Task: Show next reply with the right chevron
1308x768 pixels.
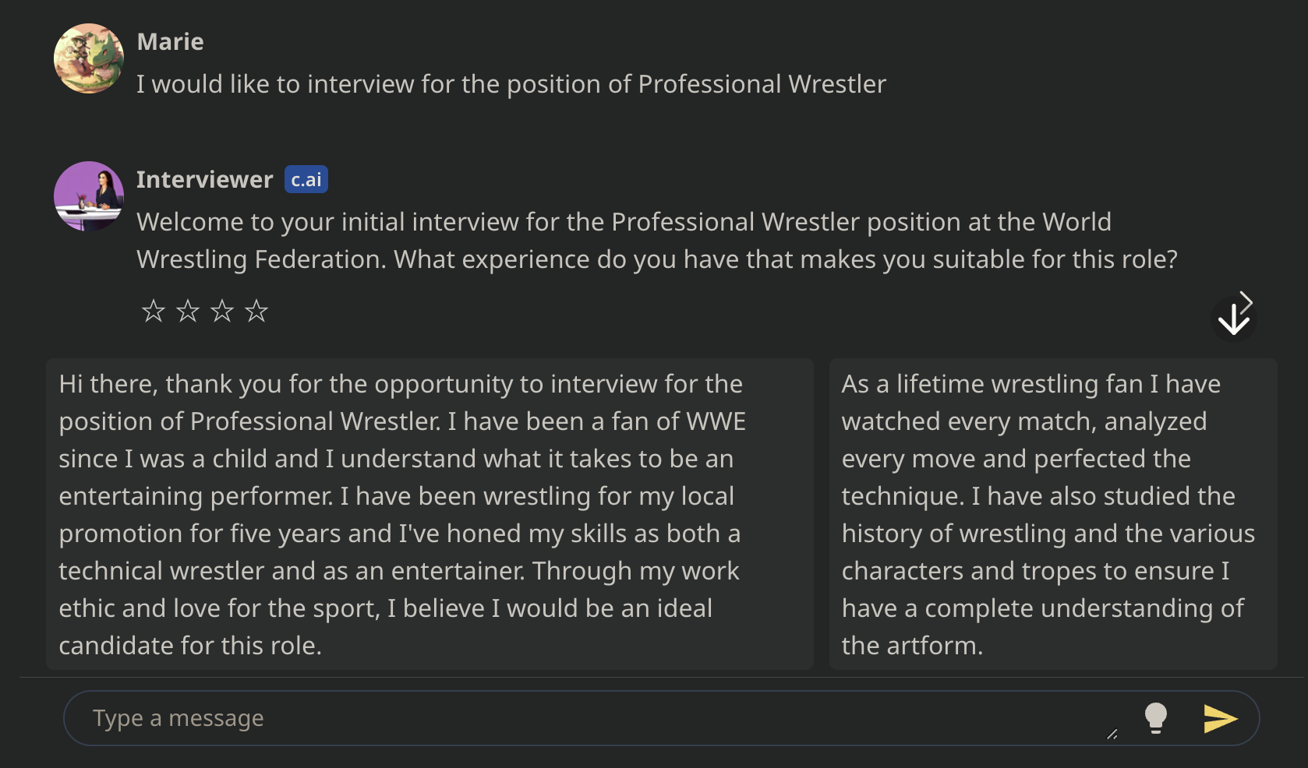Action: pos(1247,301)
